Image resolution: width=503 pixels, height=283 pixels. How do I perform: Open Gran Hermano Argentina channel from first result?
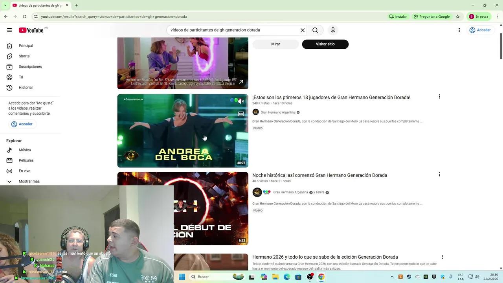[x=278, y=112]
